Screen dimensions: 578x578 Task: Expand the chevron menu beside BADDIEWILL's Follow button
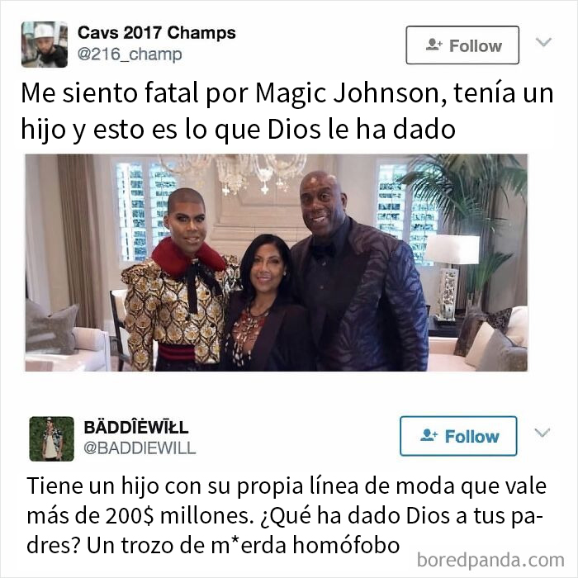click(542, 432)
